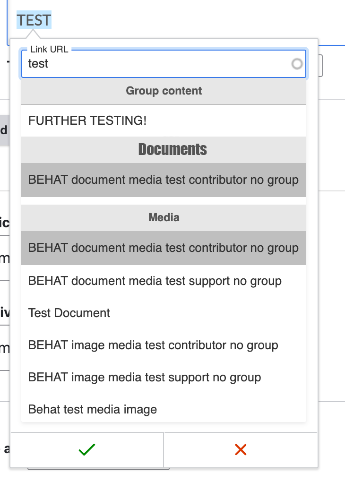Image resolution: width=345 pixels, height=499 pixels.
Task: Click the "Media" section header
Action: (x=164, y=217)
